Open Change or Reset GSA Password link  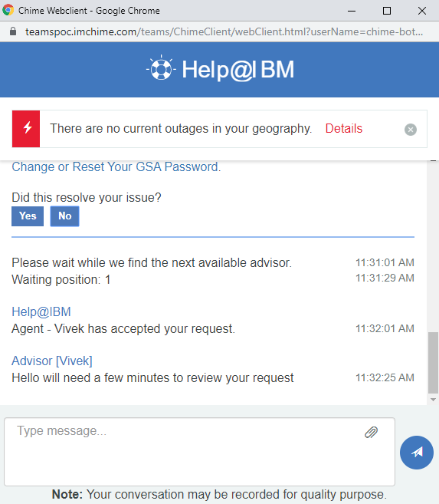pyautogui.click(x=116, y=166)
